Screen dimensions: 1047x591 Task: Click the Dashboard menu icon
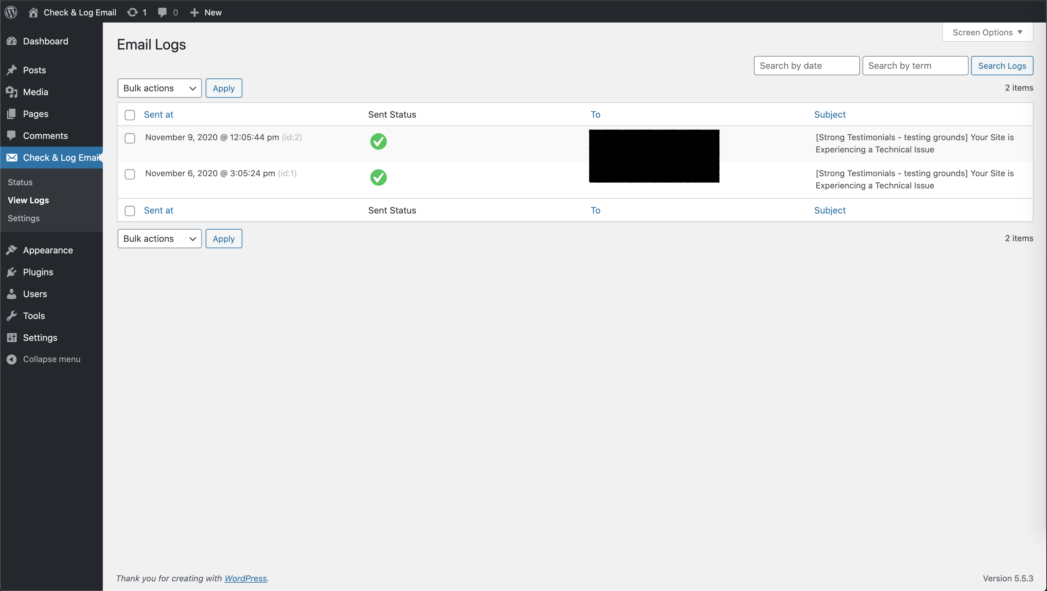[x=12, y=41]
